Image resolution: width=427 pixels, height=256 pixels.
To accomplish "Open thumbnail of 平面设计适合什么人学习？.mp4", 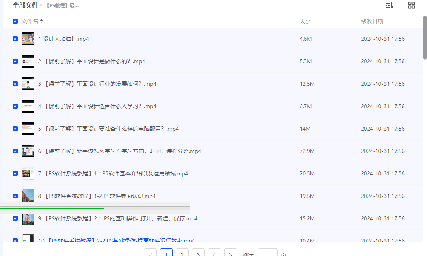I will coord(28,106).
